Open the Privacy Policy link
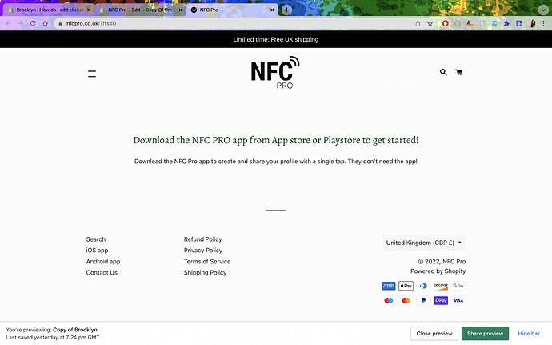Viewport: 552px width, 345px height. click(203, 251)
